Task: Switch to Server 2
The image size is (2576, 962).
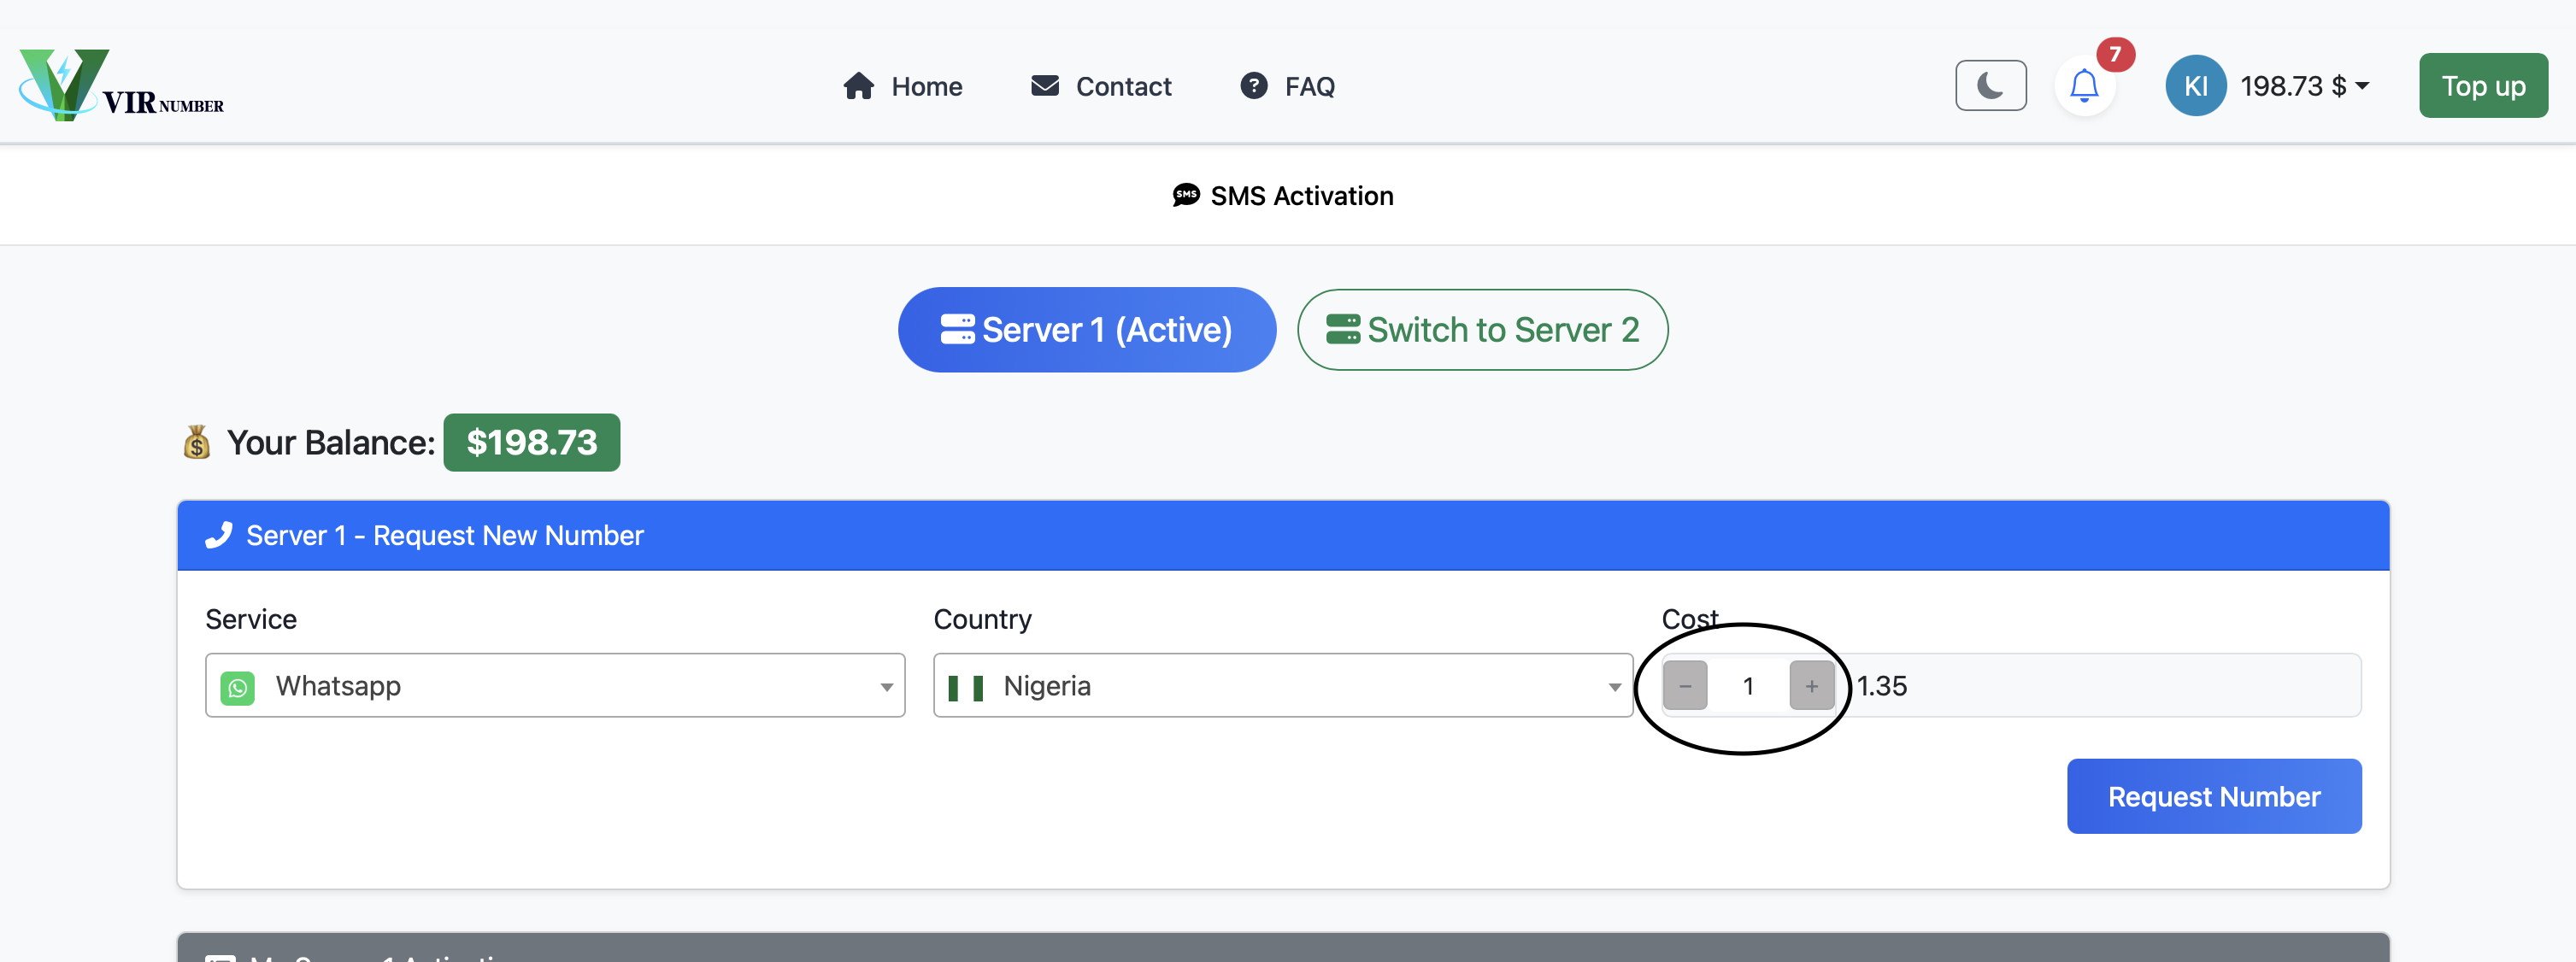Action: (x=1482, y=330)
